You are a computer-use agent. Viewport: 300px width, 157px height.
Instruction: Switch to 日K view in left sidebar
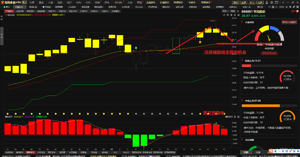click(x=2, y=36)
